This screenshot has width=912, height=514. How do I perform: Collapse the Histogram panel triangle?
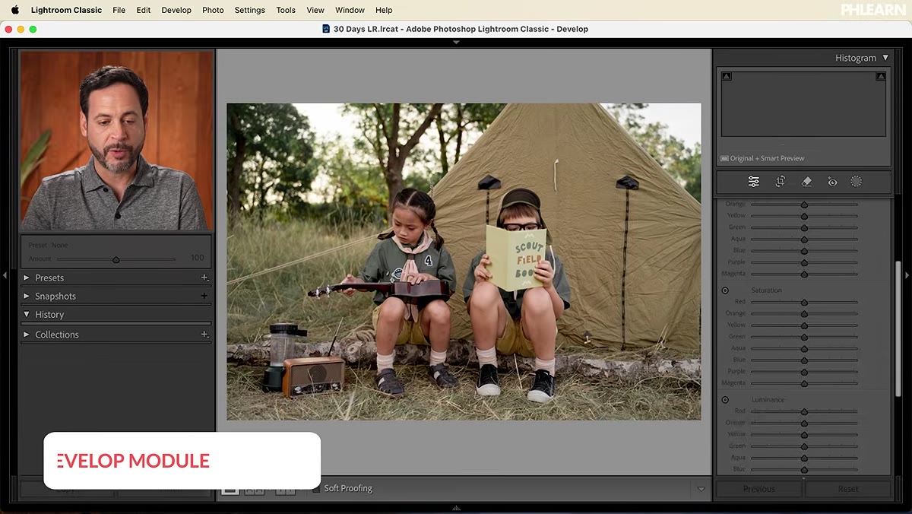click(x=885, y=58)
